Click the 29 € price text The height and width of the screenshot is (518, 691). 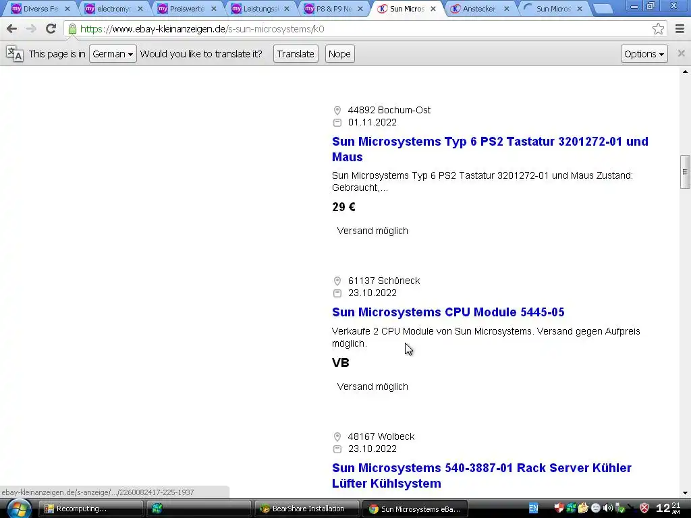click(x=343, y=207)
